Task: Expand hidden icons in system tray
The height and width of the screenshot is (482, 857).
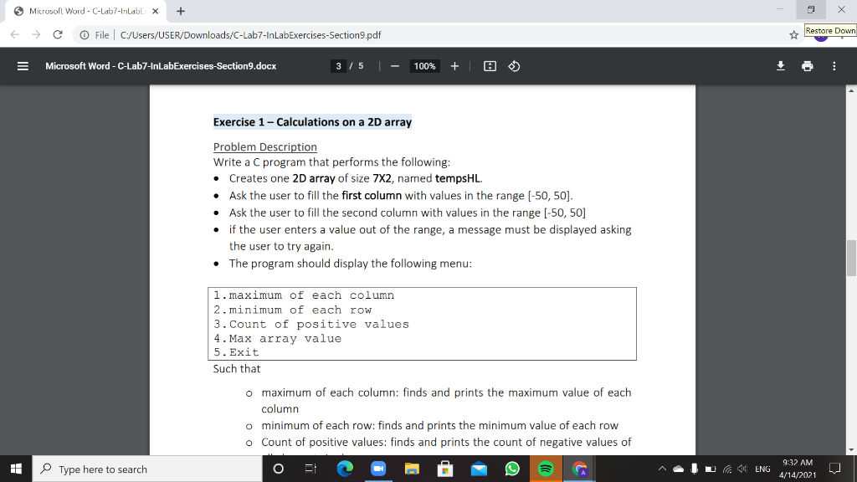Action: pos(661,469)
